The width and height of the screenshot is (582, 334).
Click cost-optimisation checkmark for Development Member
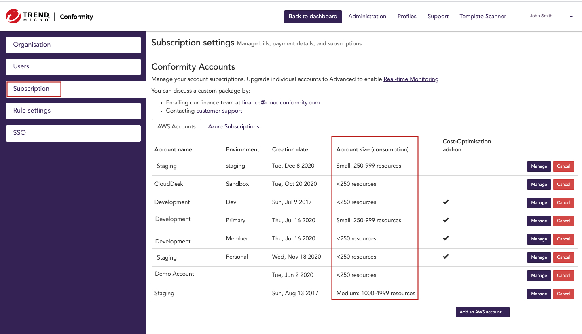(x=446, y=238)
